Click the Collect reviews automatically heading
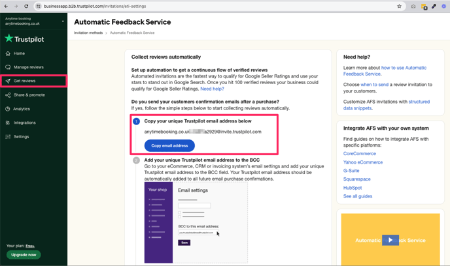The width and height of the screenshot is (450, 266). [x=166, y=57]
